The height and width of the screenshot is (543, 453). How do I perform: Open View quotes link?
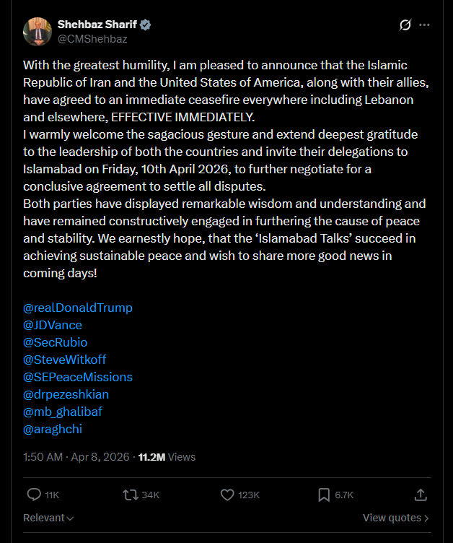pyautogui.click(x=395, y=518)
